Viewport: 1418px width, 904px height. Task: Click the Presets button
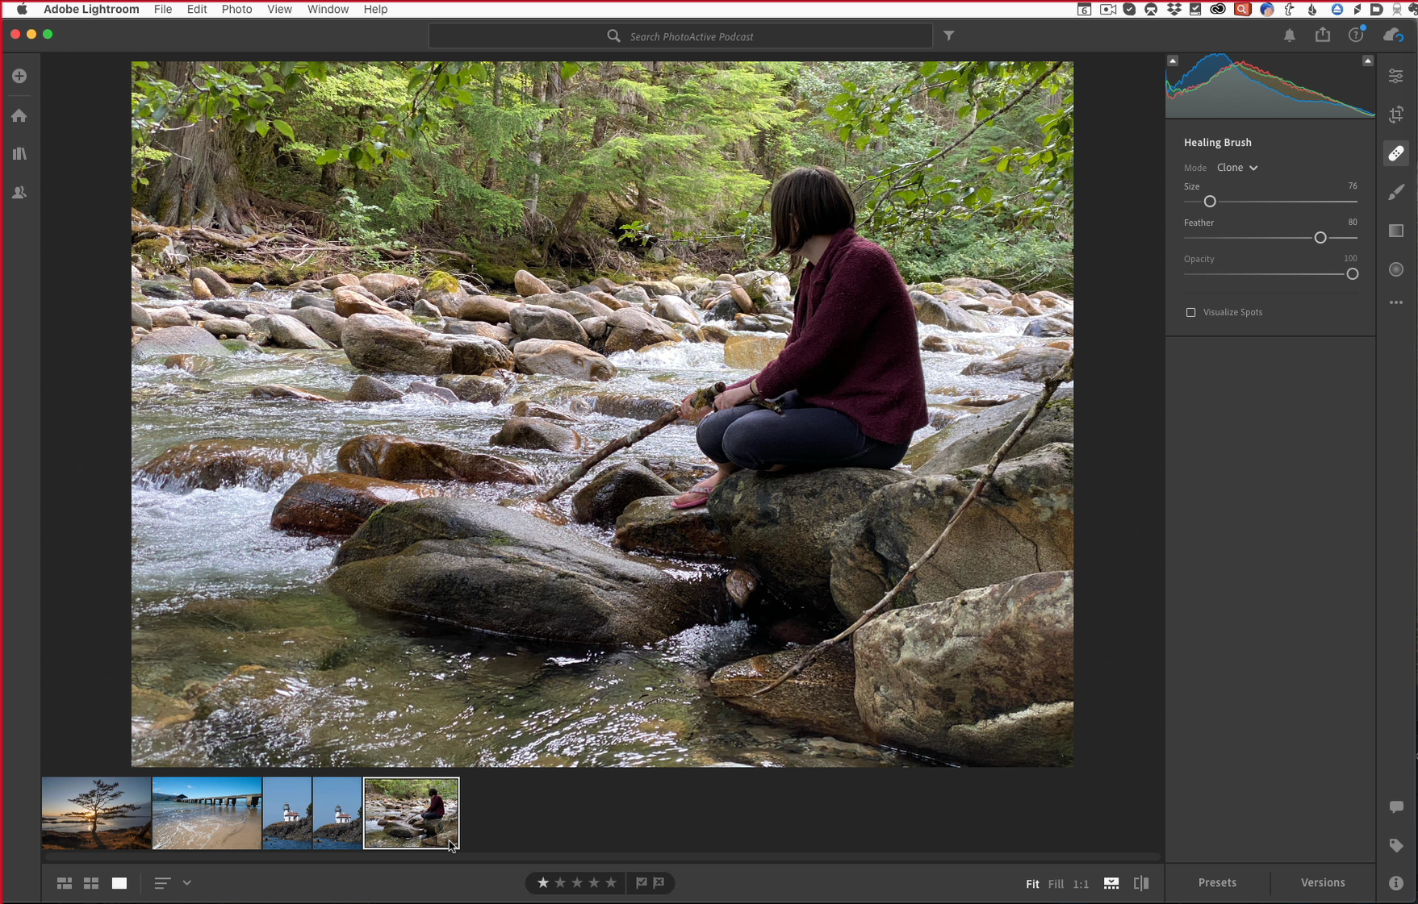coord(1217,883)
